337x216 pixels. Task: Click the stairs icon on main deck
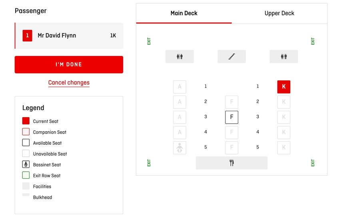(x=231, y=56)
